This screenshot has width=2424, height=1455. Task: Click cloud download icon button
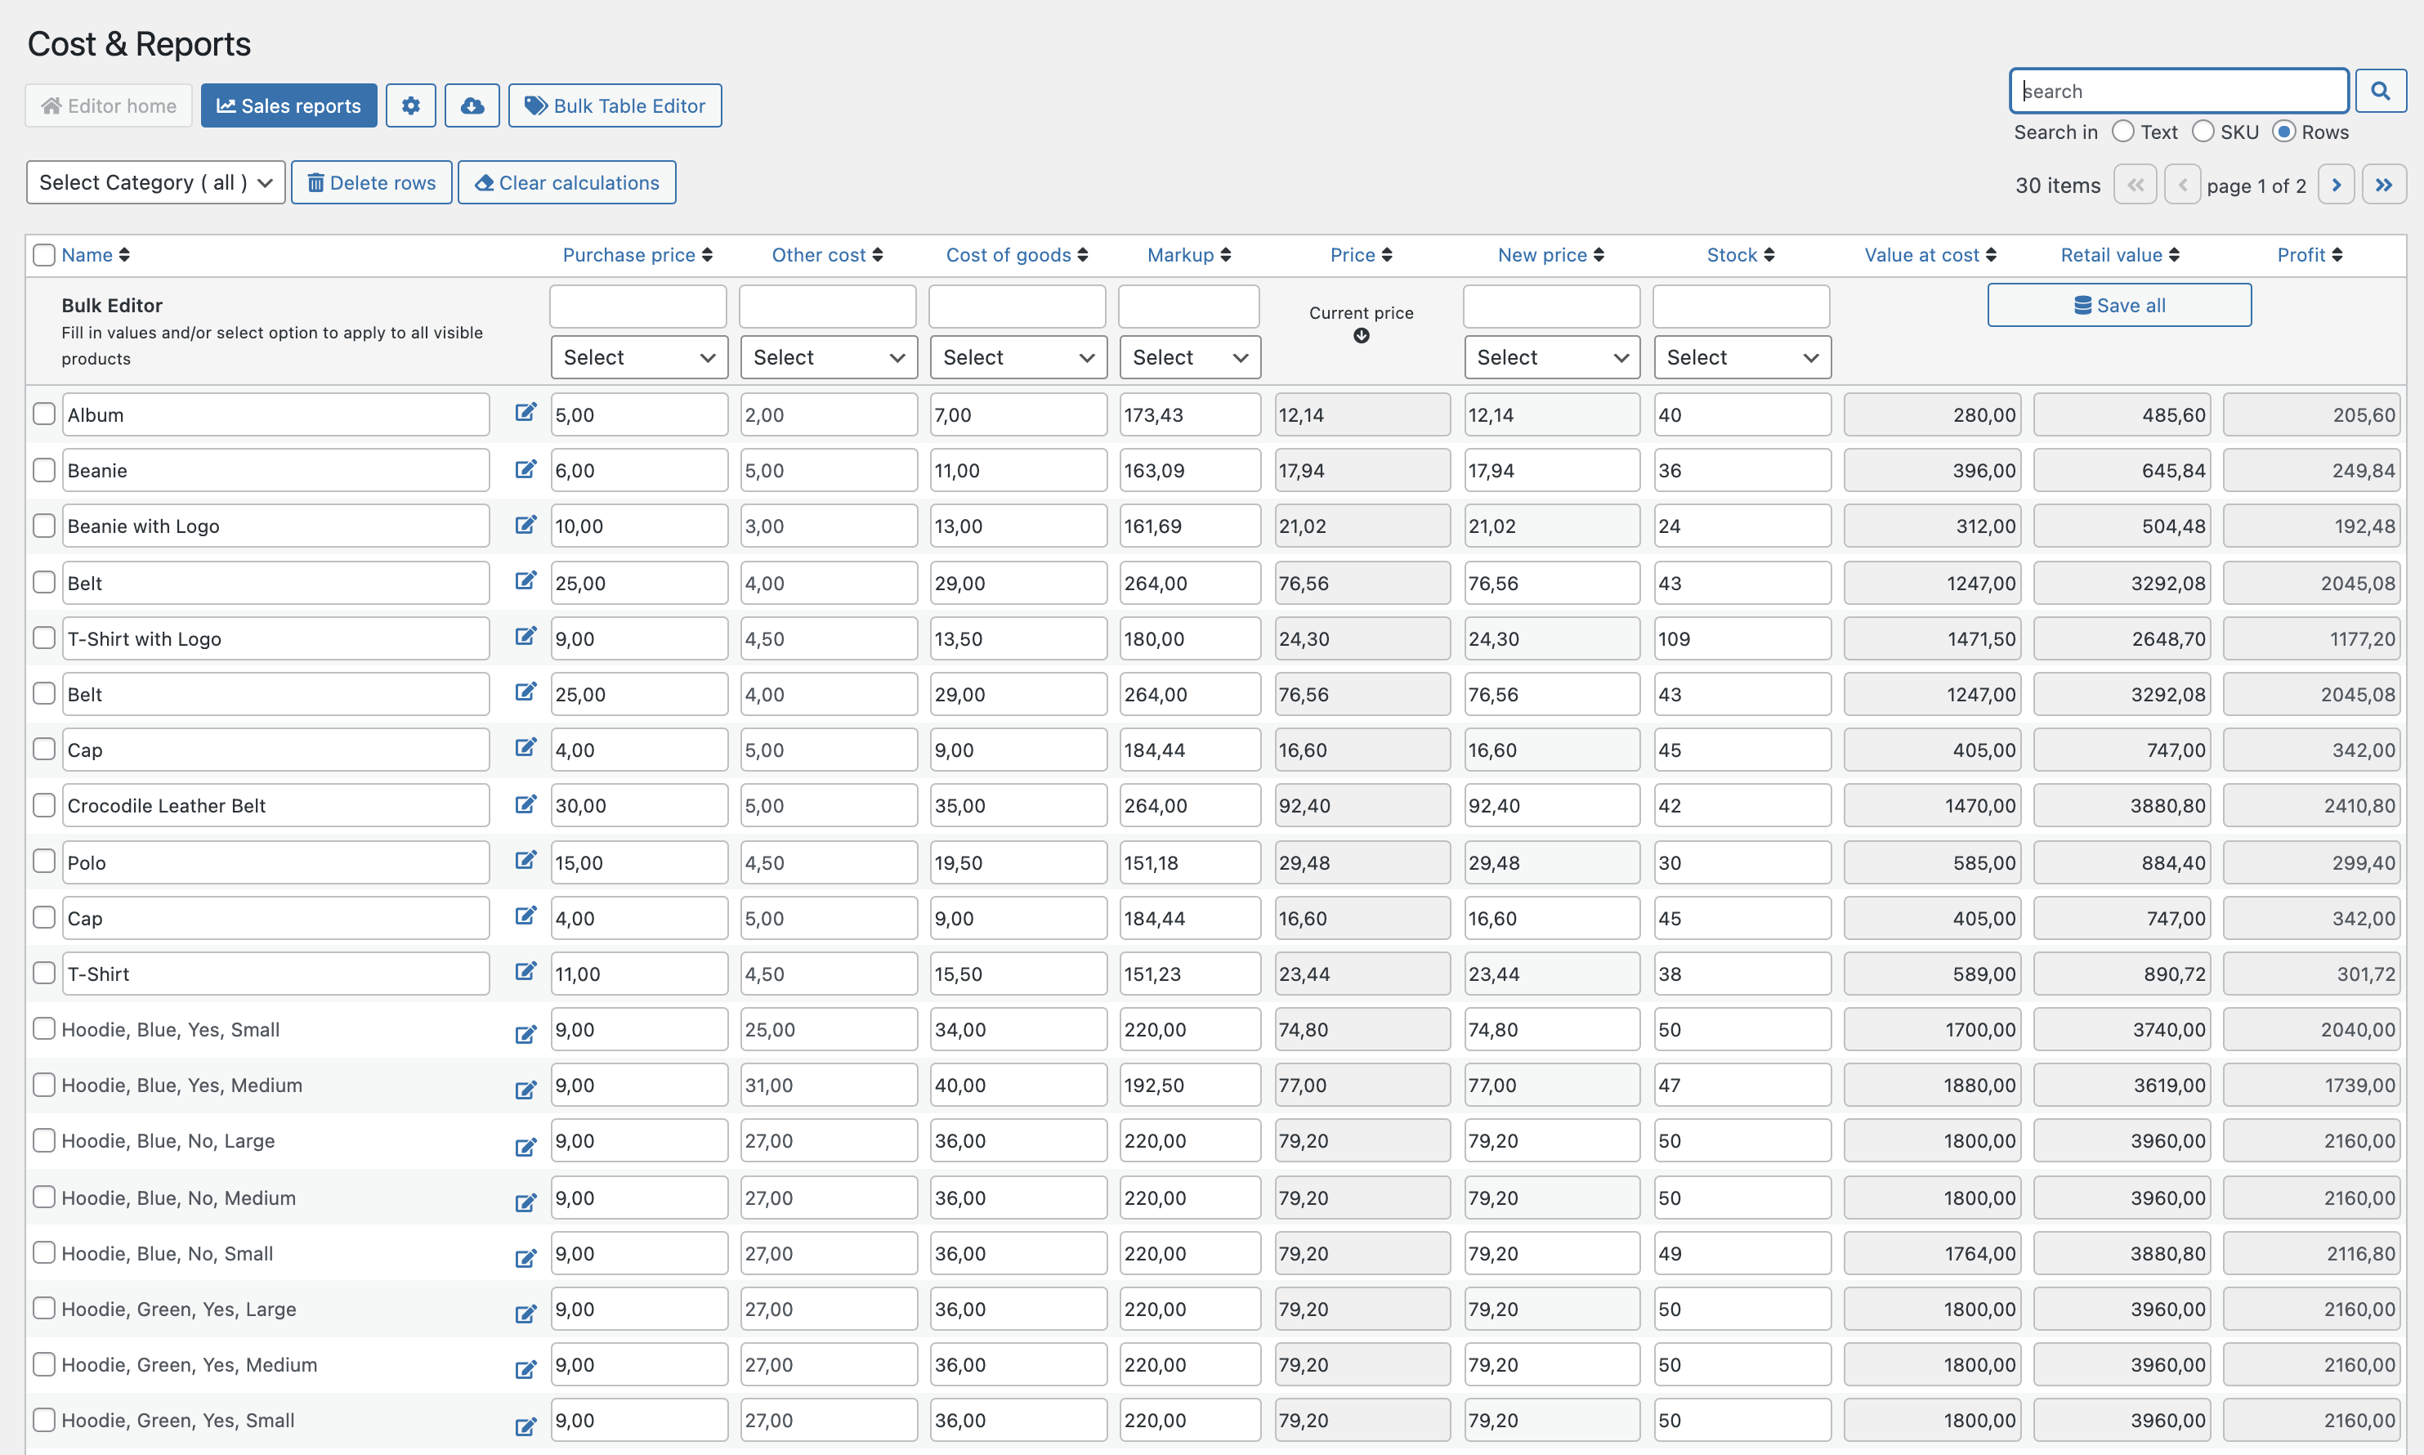coord(472,105)
